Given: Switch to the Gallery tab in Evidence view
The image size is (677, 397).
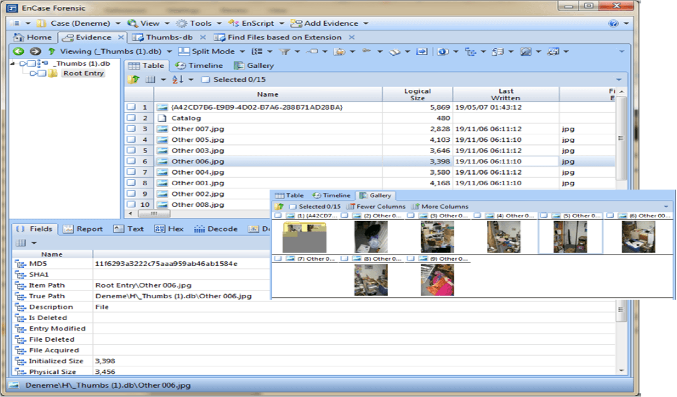Looking at the screenshot, I should tap(254, 66).
